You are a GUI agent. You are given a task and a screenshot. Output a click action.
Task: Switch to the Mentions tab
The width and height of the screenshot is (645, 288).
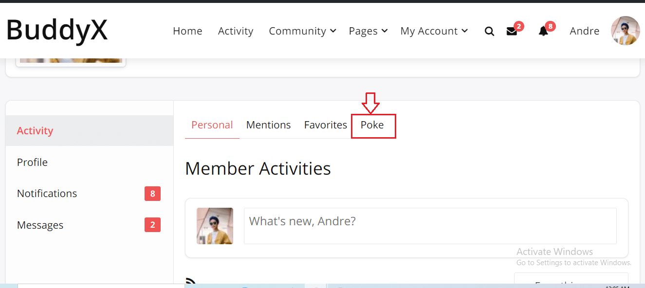268,125
